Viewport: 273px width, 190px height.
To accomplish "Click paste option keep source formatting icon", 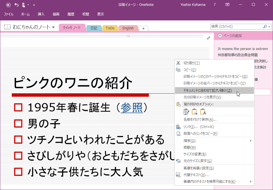I will click(x=186, y=112).
